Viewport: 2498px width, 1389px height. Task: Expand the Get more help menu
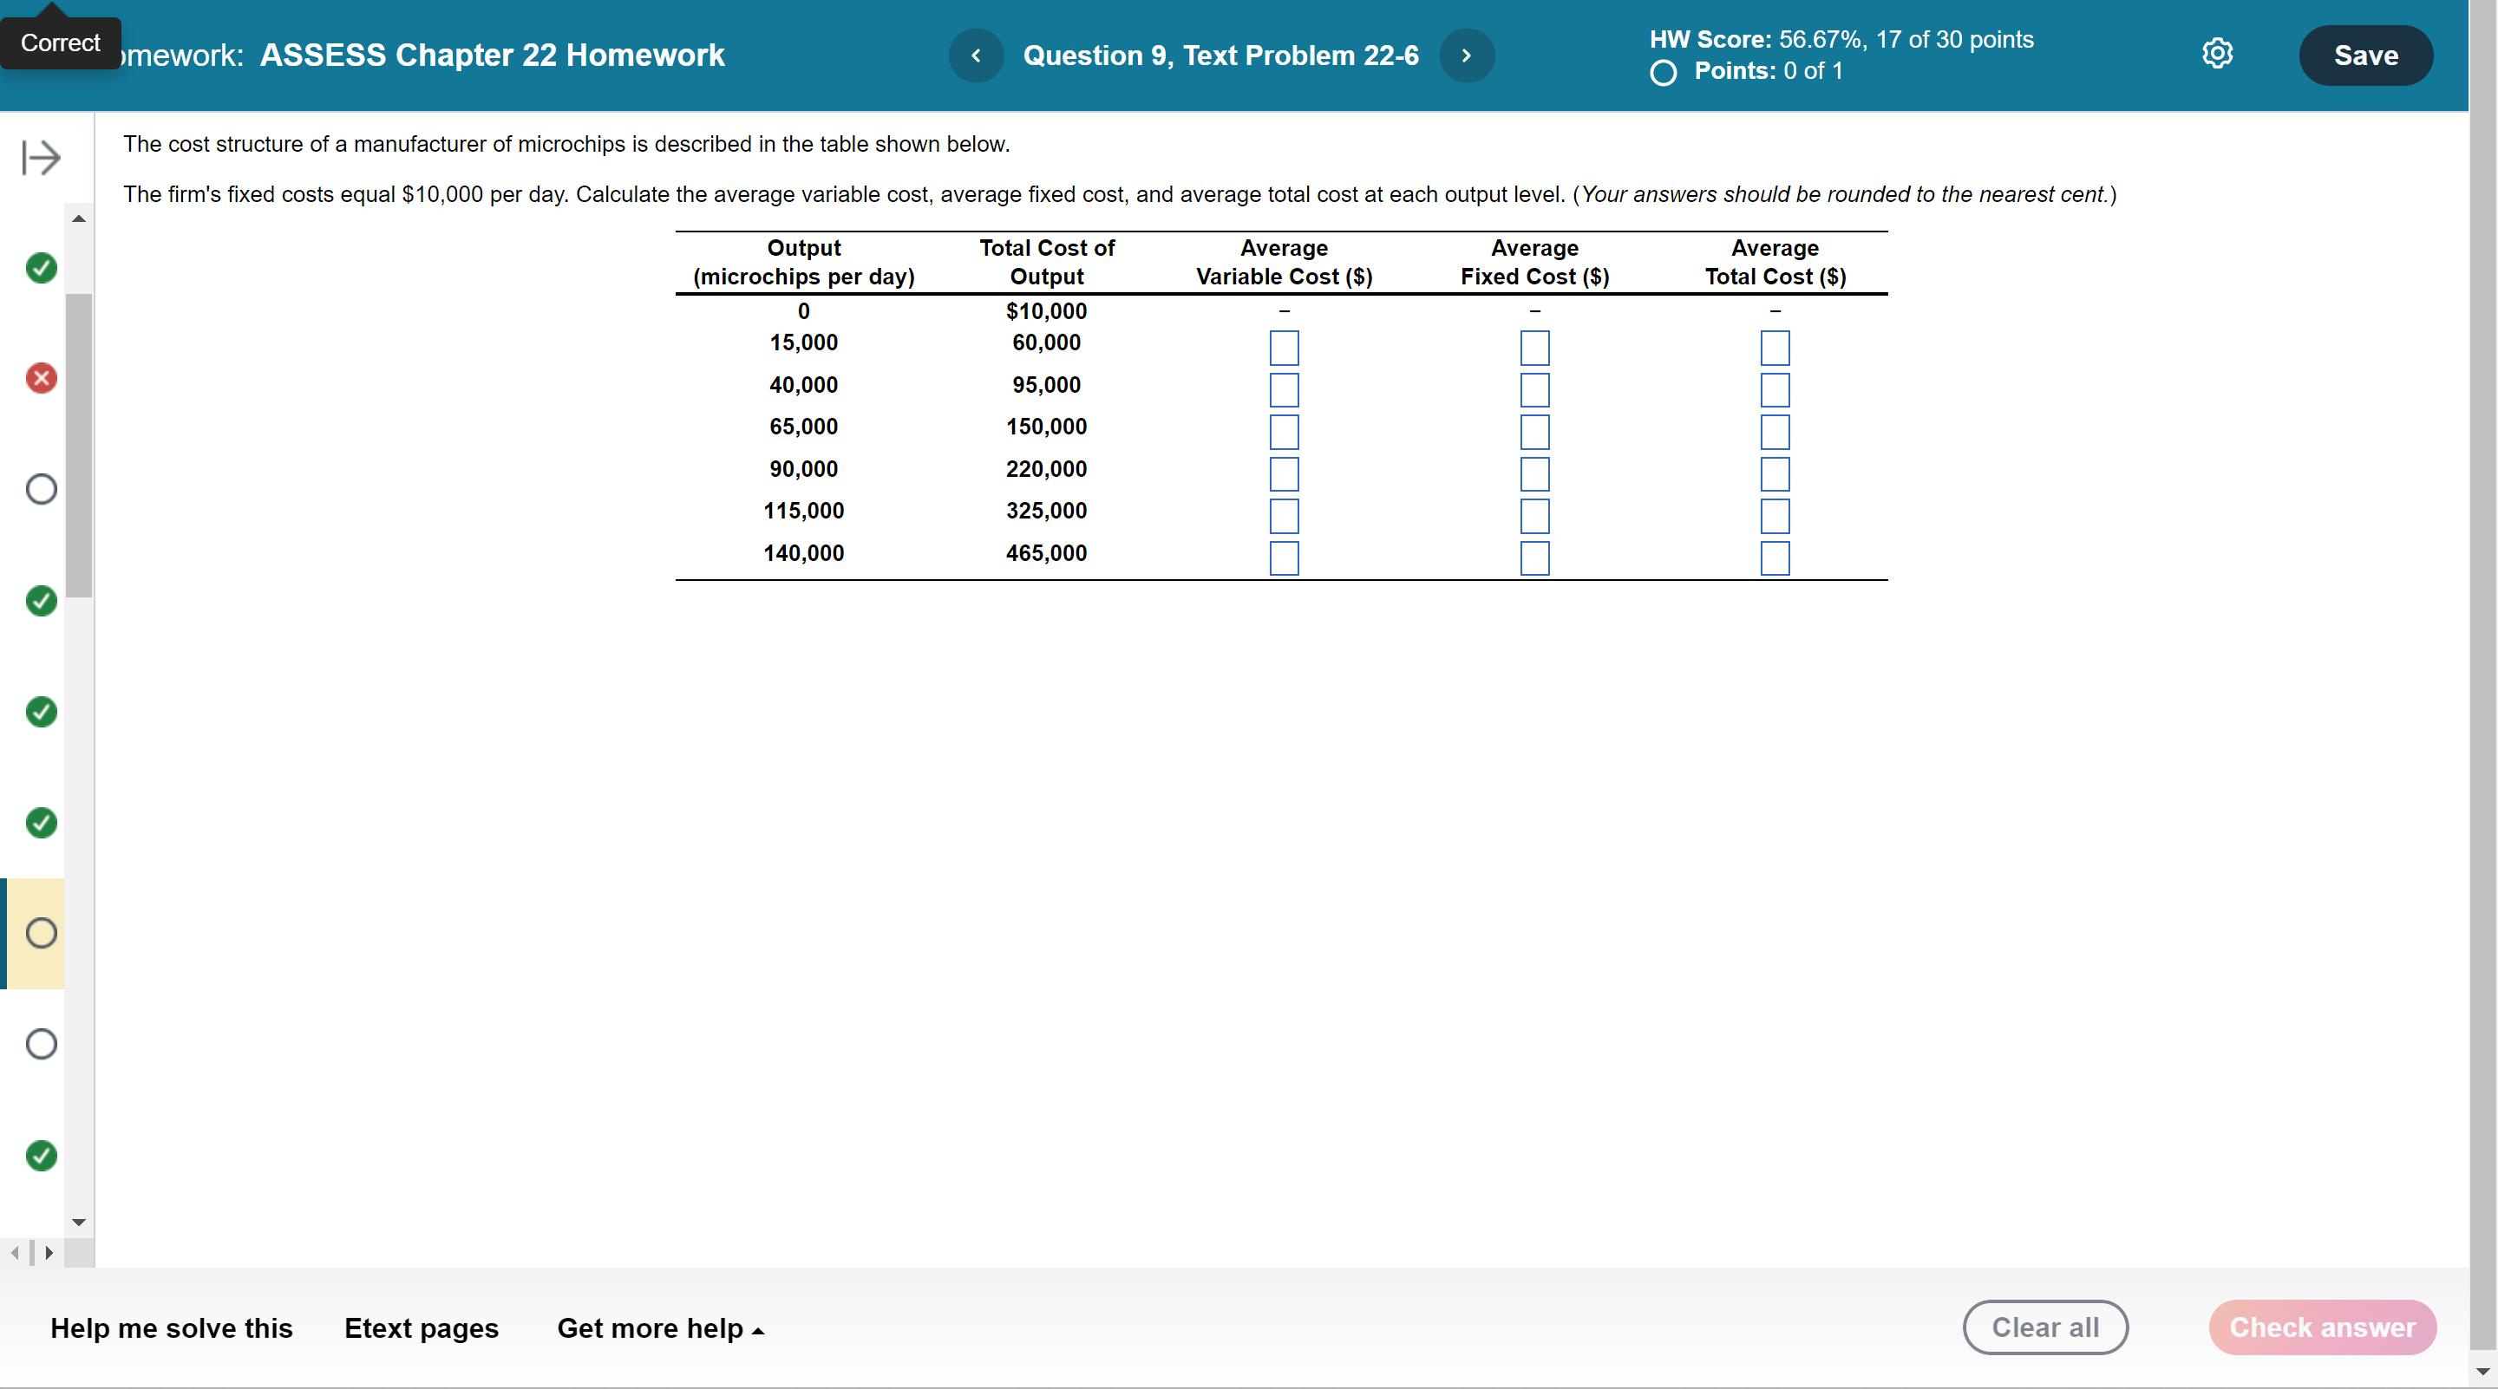(659, 1328)
